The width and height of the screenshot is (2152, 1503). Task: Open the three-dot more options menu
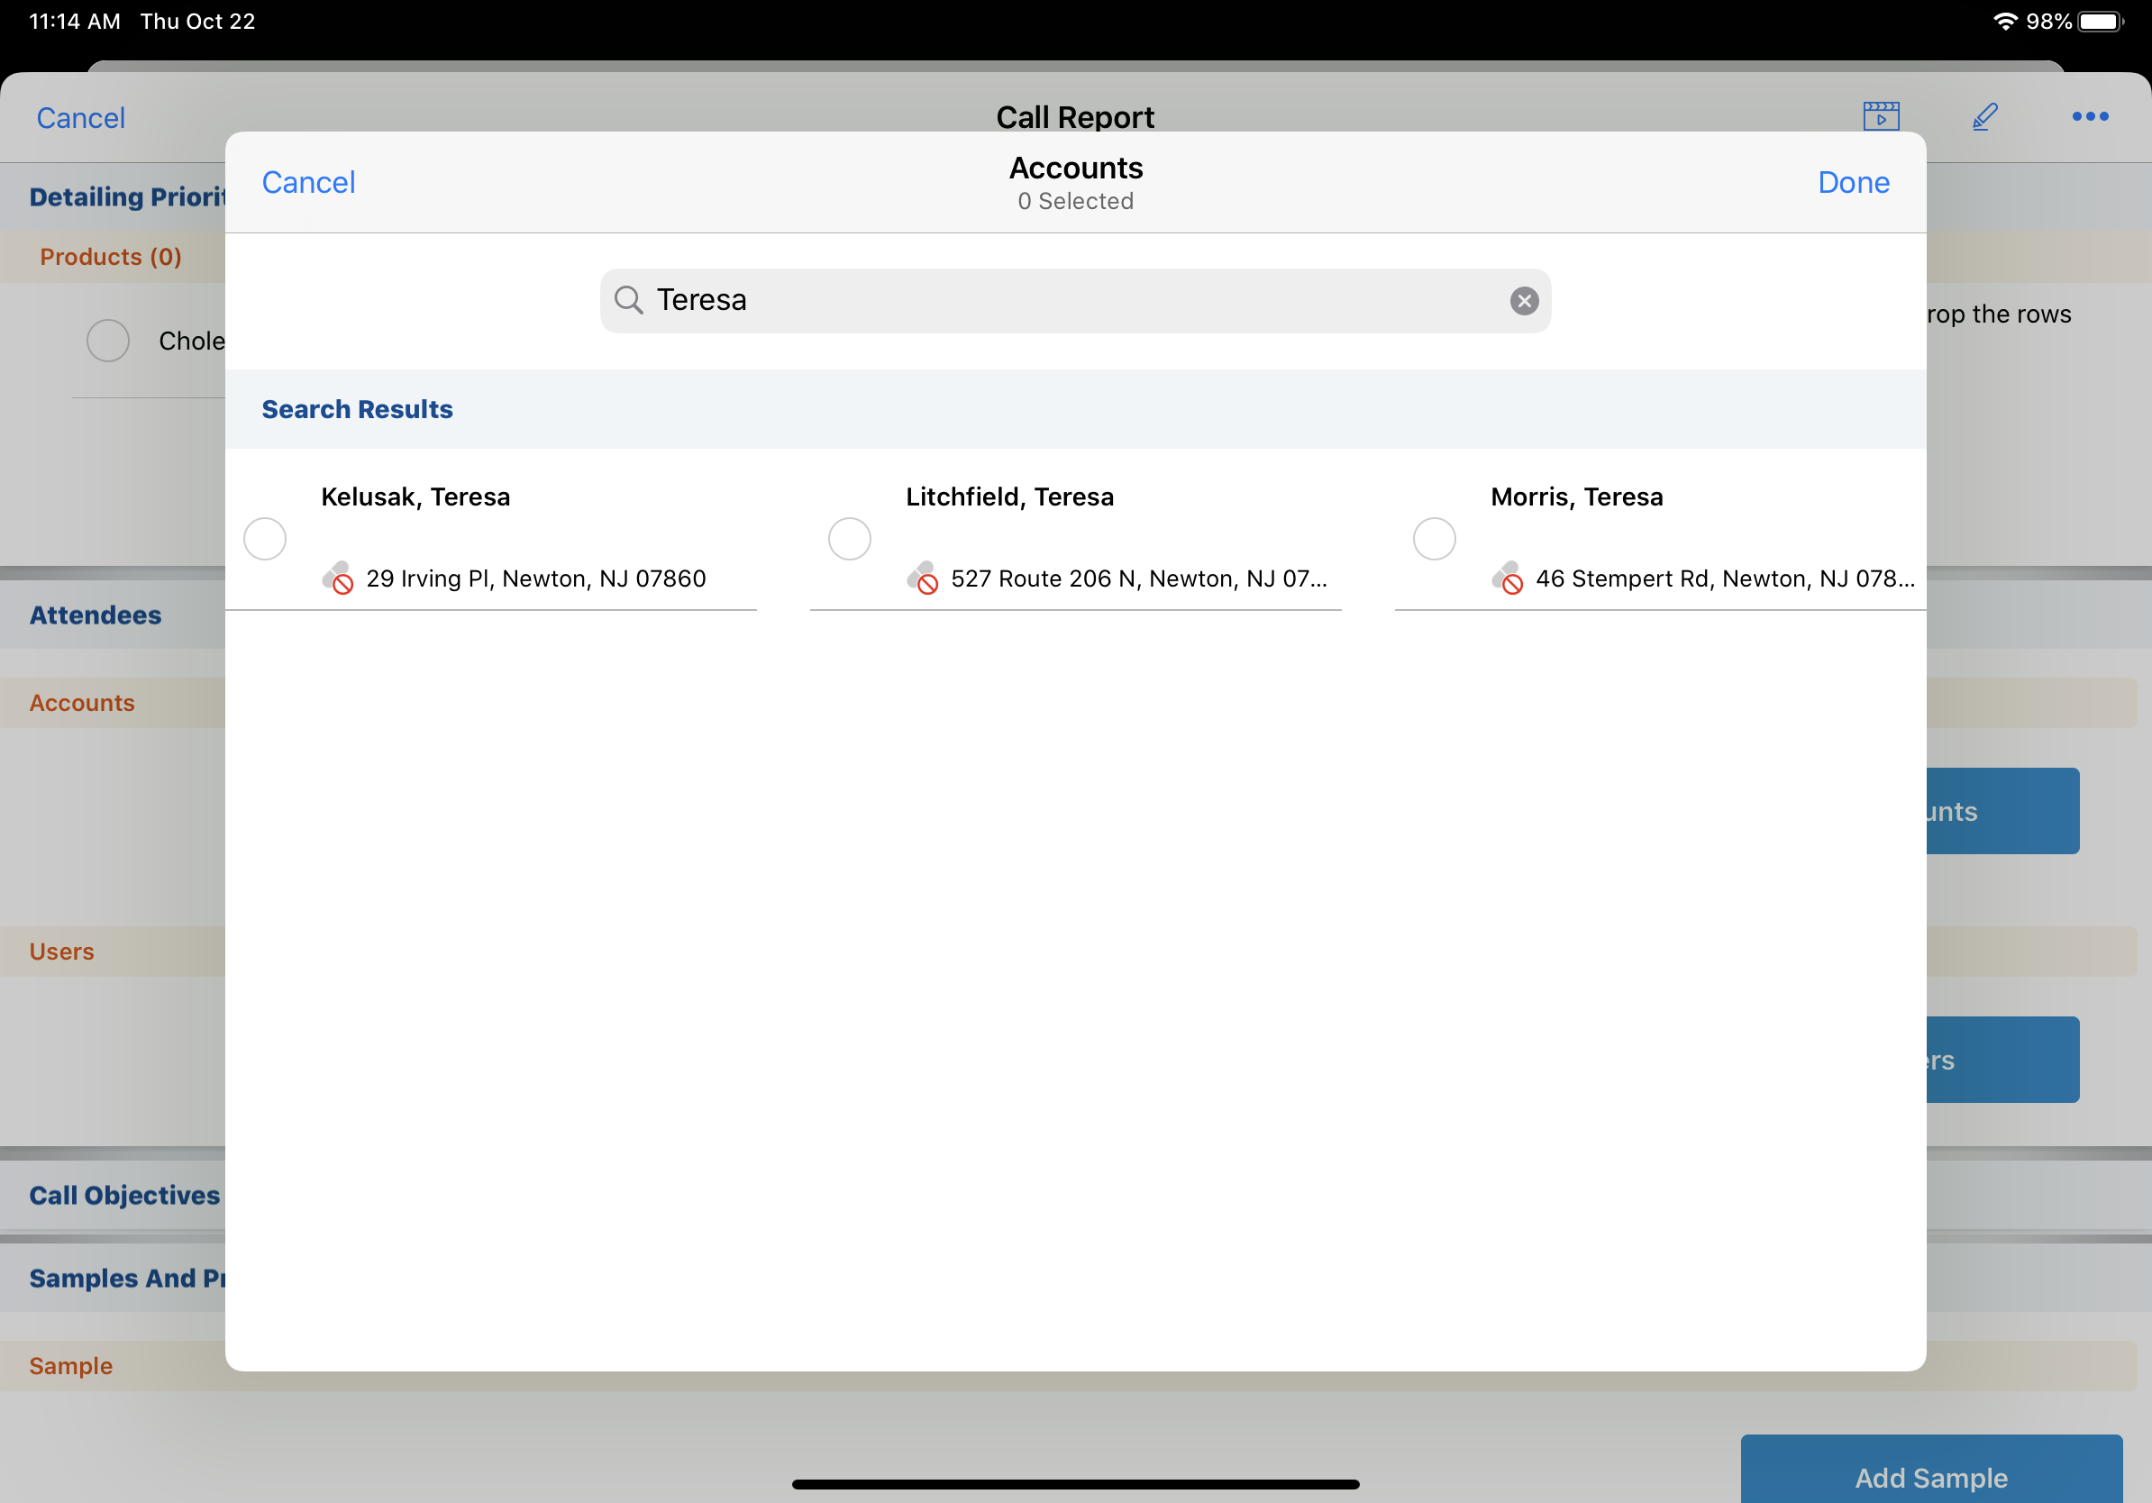coord(2089,116)
